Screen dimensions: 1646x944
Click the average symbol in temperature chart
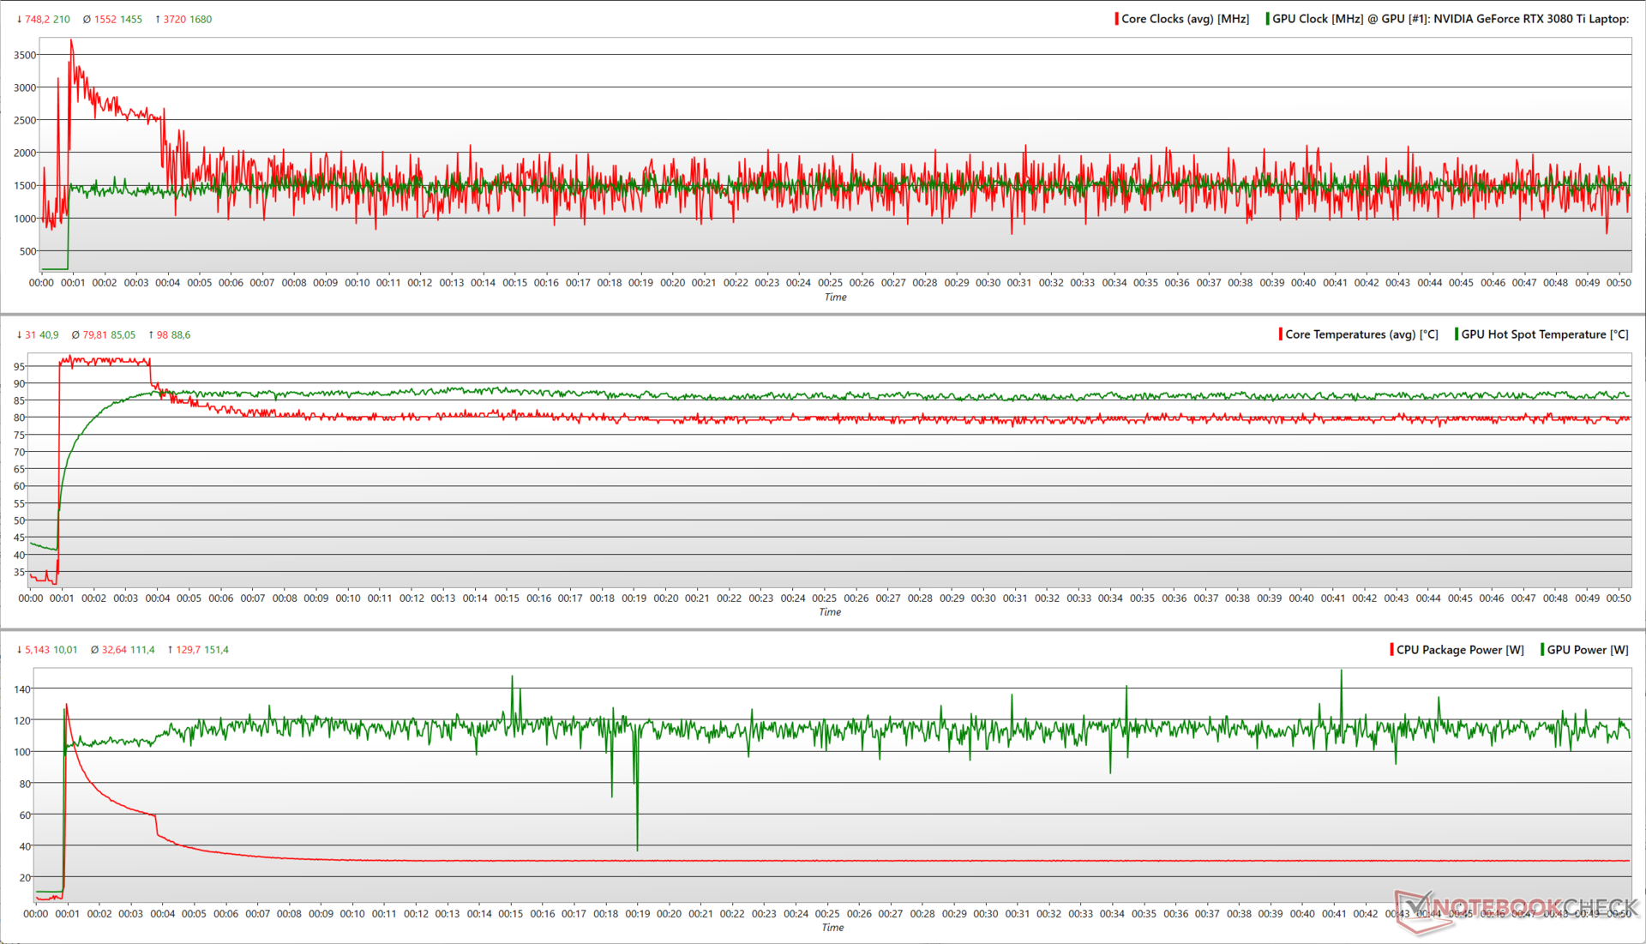click(75, 335)
